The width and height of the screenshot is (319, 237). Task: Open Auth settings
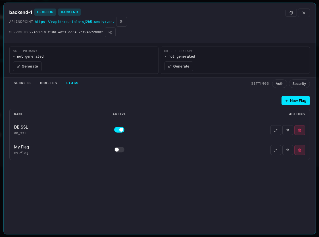click(x=279, y=84)
